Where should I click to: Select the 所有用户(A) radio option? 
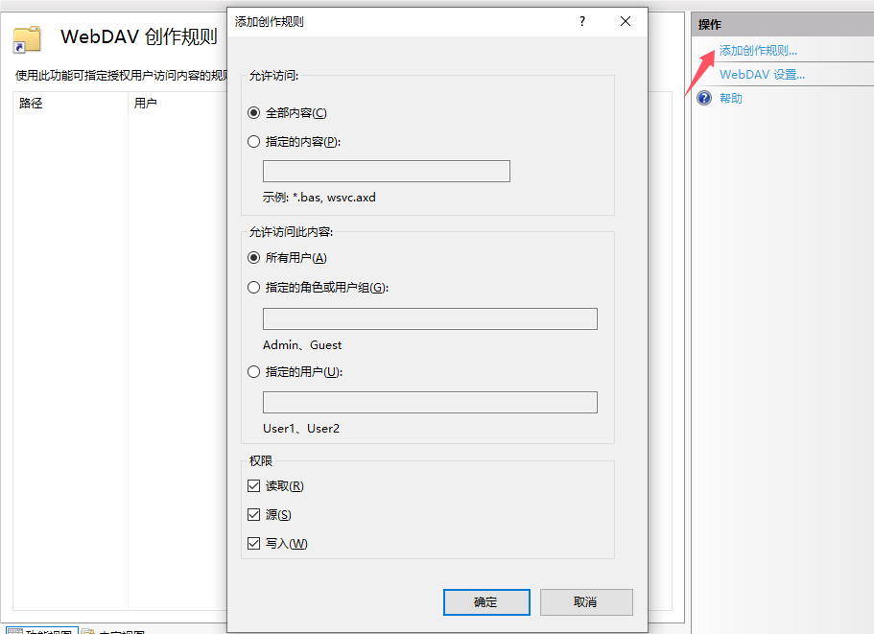pos(253,257)
